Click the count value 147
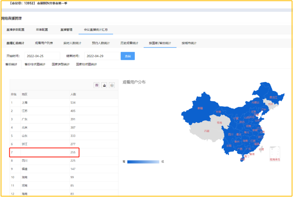Image resolution: width=293 pixels, height=197 pixels. 73,169
